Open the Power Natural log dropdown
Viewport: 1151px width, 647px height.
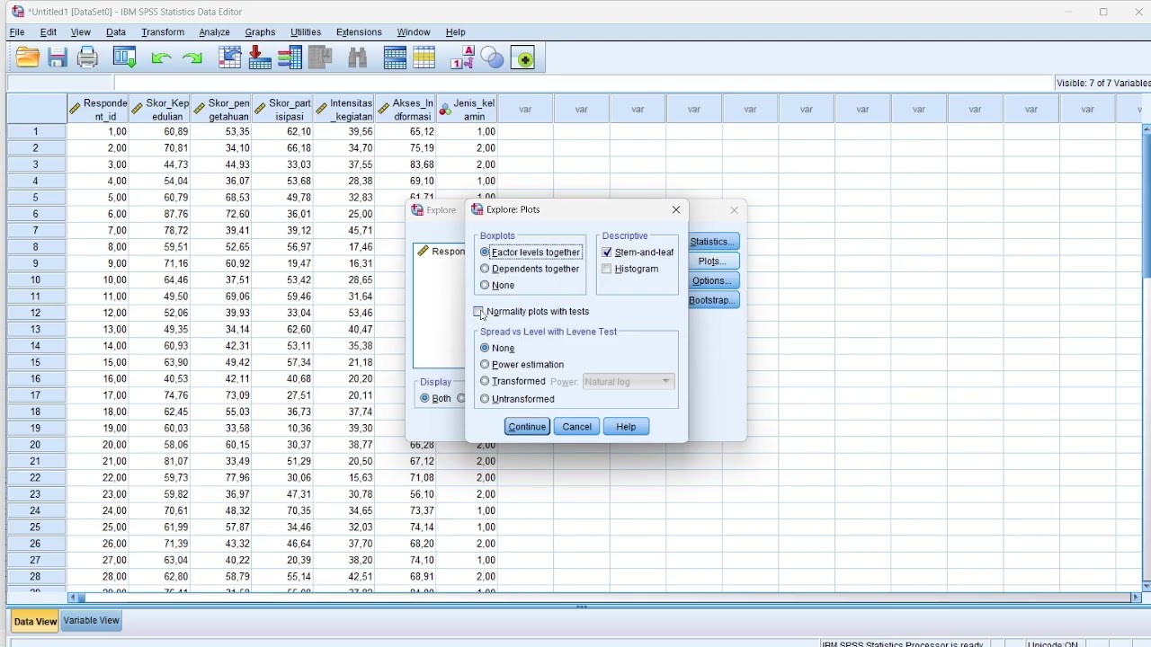(x=628, y=382)
